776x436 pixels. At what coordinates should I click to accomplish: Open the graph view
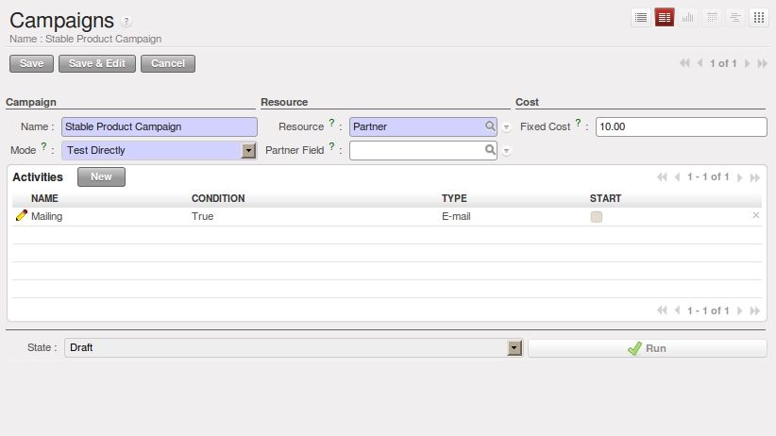tap(688, 17)
